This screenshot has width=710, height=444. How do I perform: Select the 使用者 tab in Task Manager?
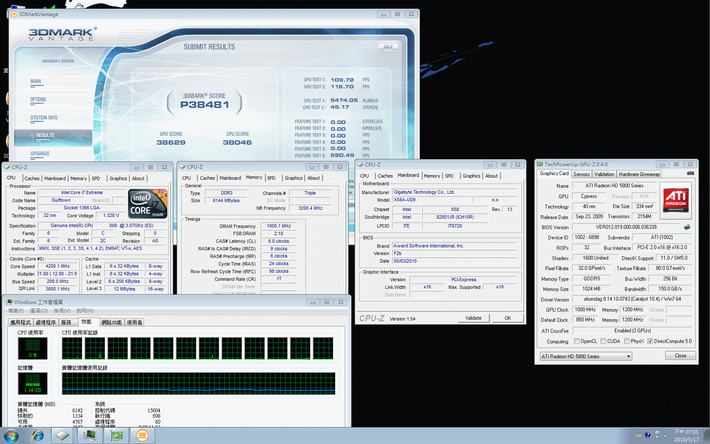(135, 322)
